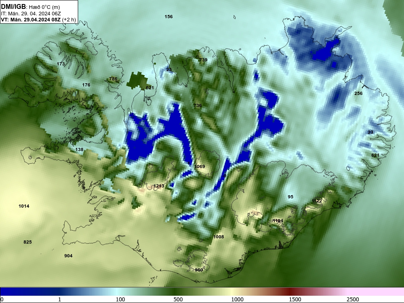Screen dimensions: 404x303
Task: Click the 960 value near the south coast
Action: (199, 270)
